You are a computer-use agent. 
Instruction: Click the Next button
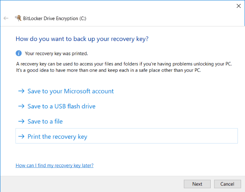(197, 184)
